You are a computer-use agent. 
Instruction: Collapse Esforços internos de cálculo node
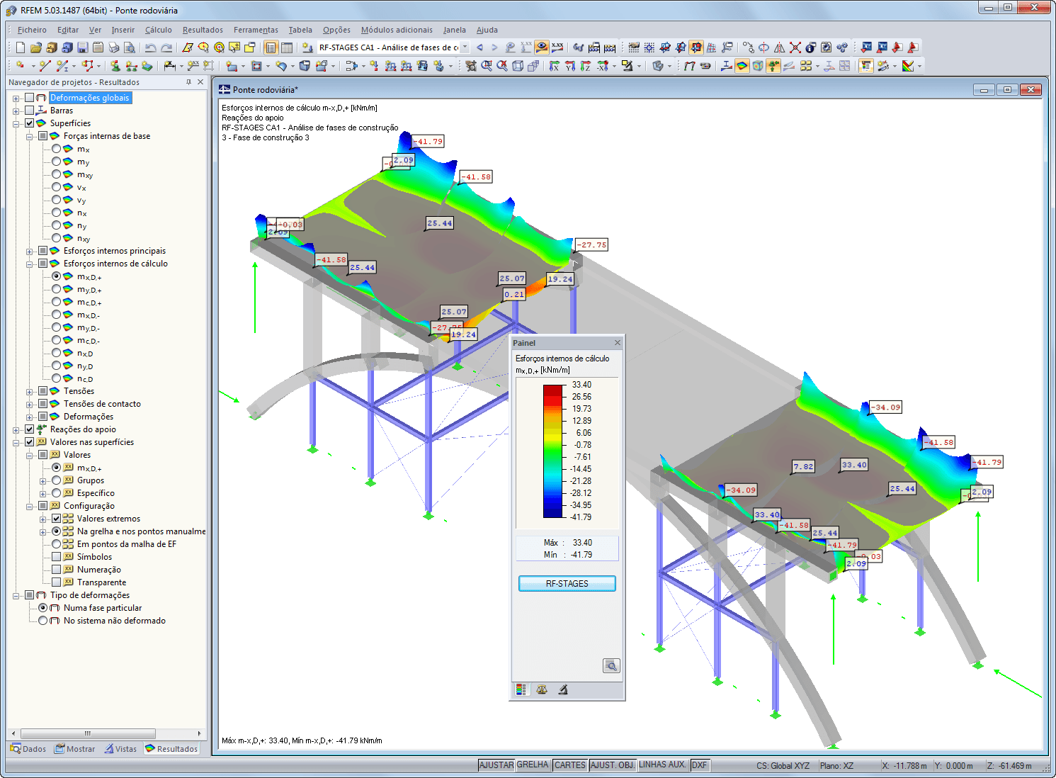[30, 264]
